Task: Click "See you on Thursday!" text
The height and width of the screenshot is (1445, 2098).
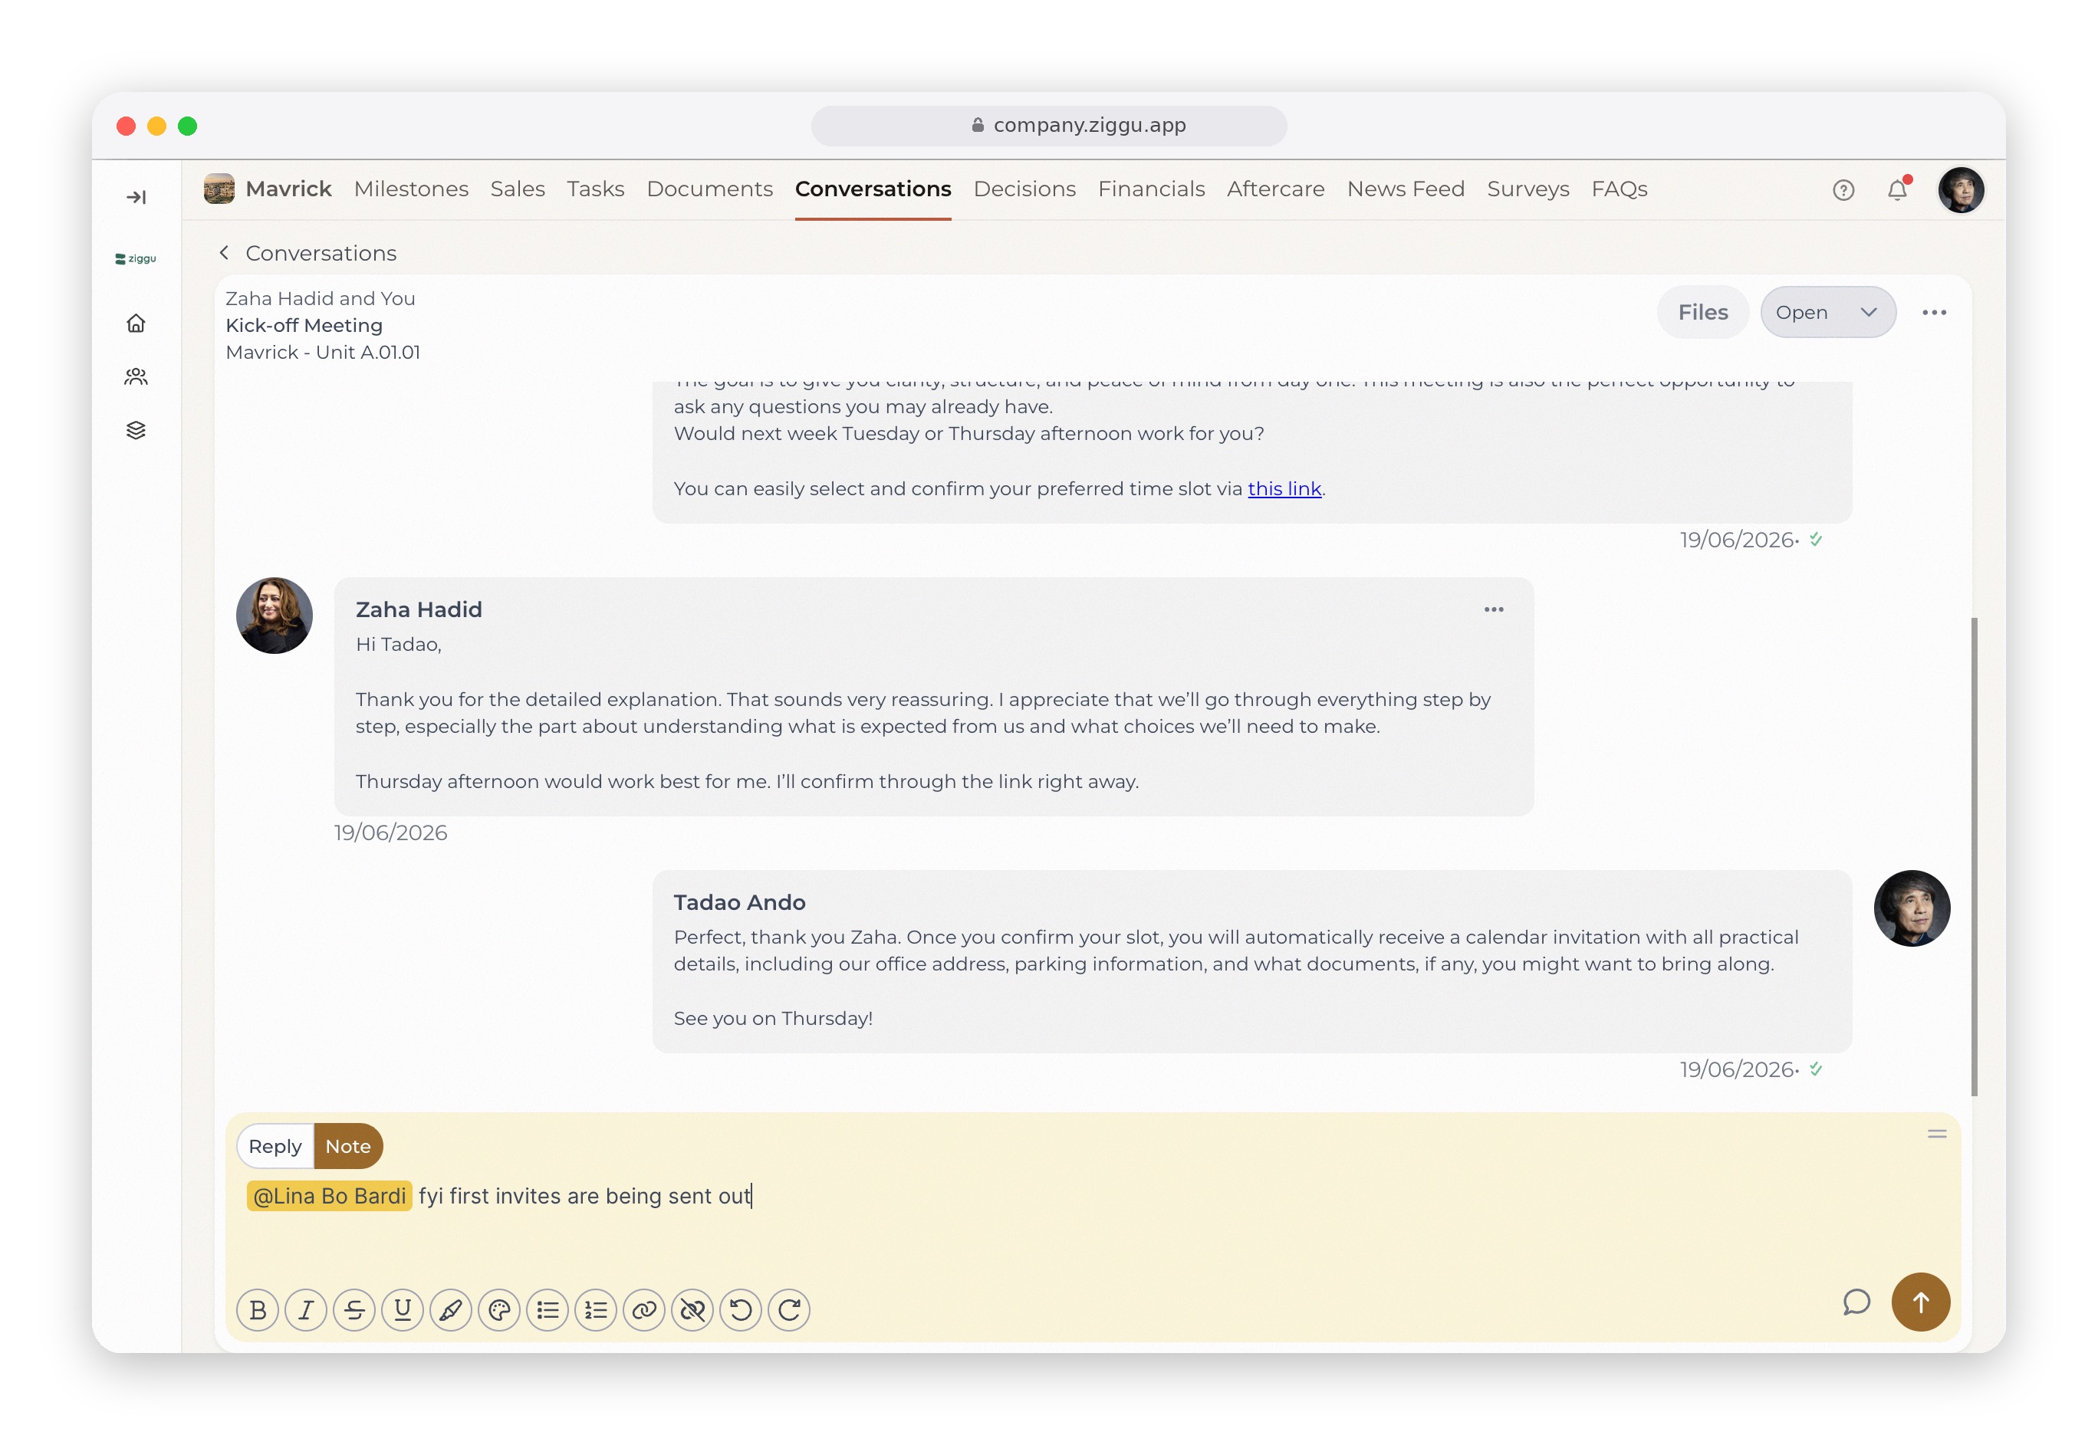Action: [x=772, y=1019]
